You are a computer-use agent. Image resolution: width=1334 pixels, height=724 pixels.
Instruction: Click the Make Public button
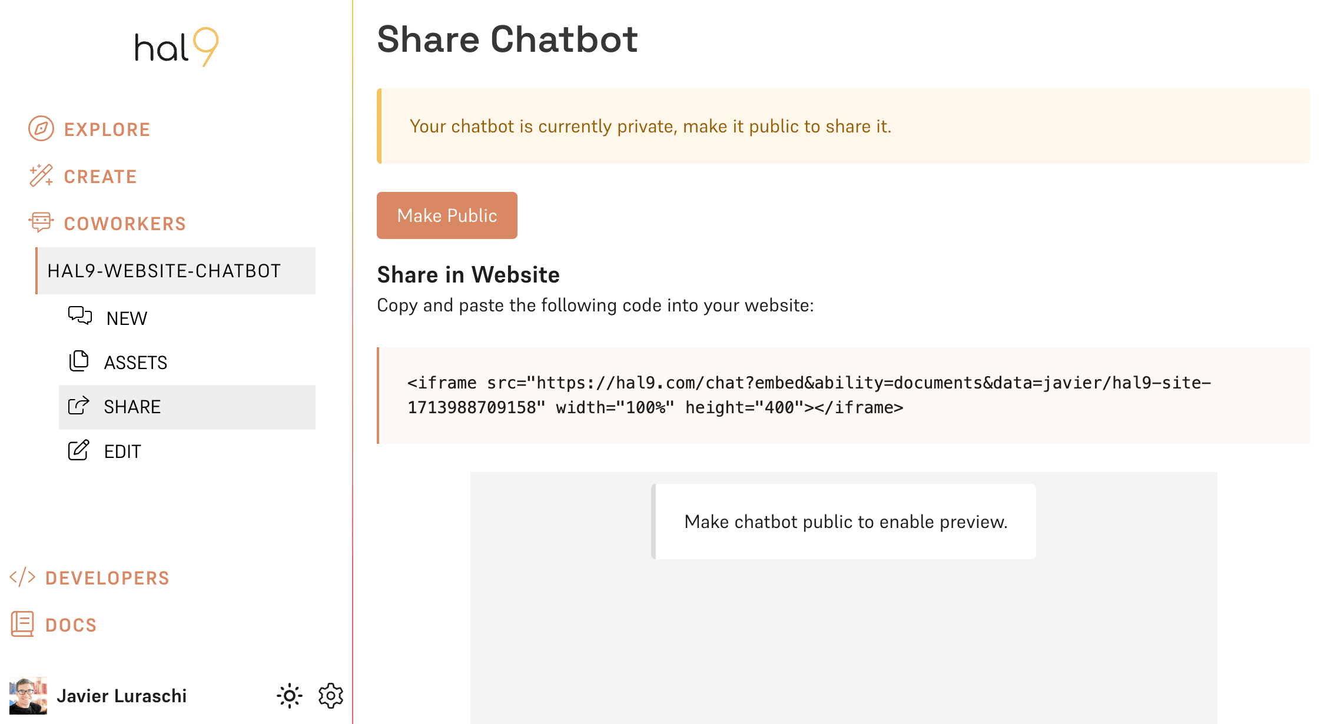[x=447, y=215]
